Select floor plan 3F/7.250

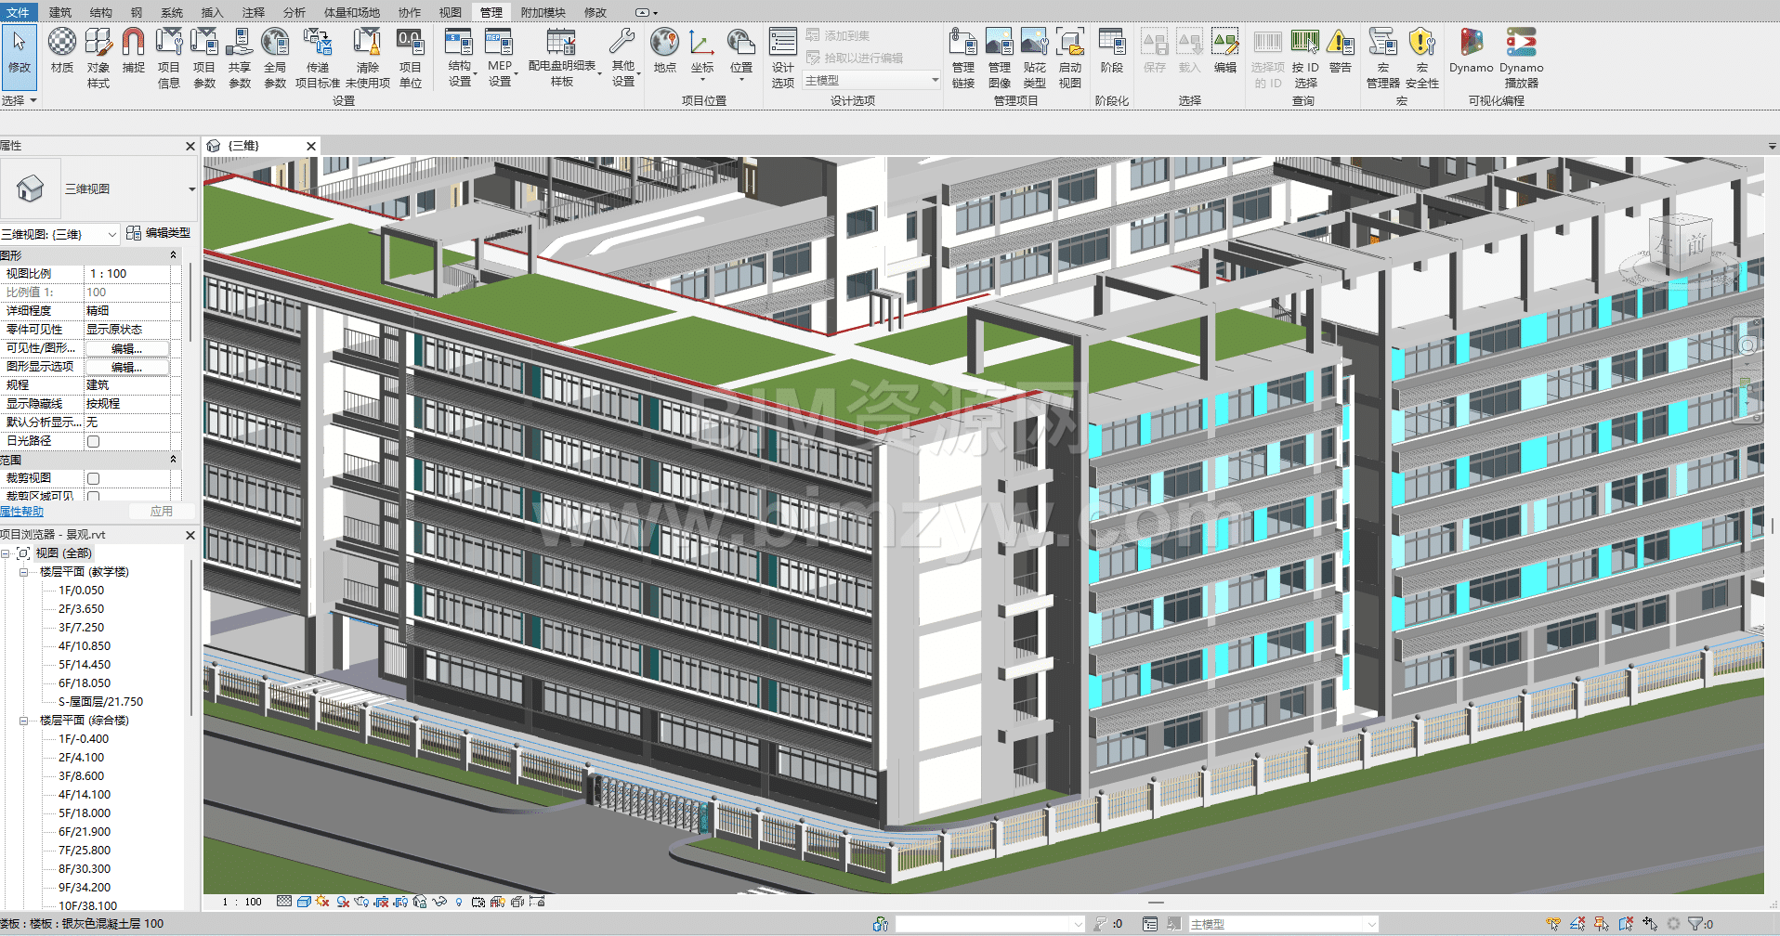coord(81,628)
